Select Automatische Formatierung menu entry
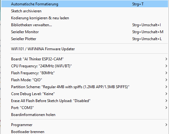Screen dimensions: 169x134 tap(84, 4)
